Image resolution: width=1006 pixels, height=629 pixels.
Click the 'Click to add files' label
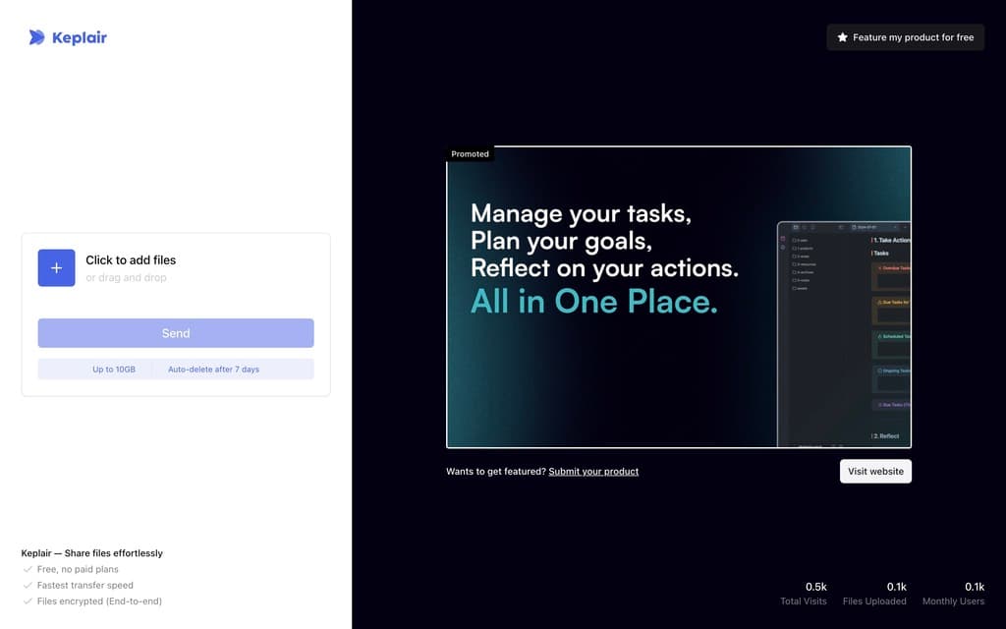point(131,259)
